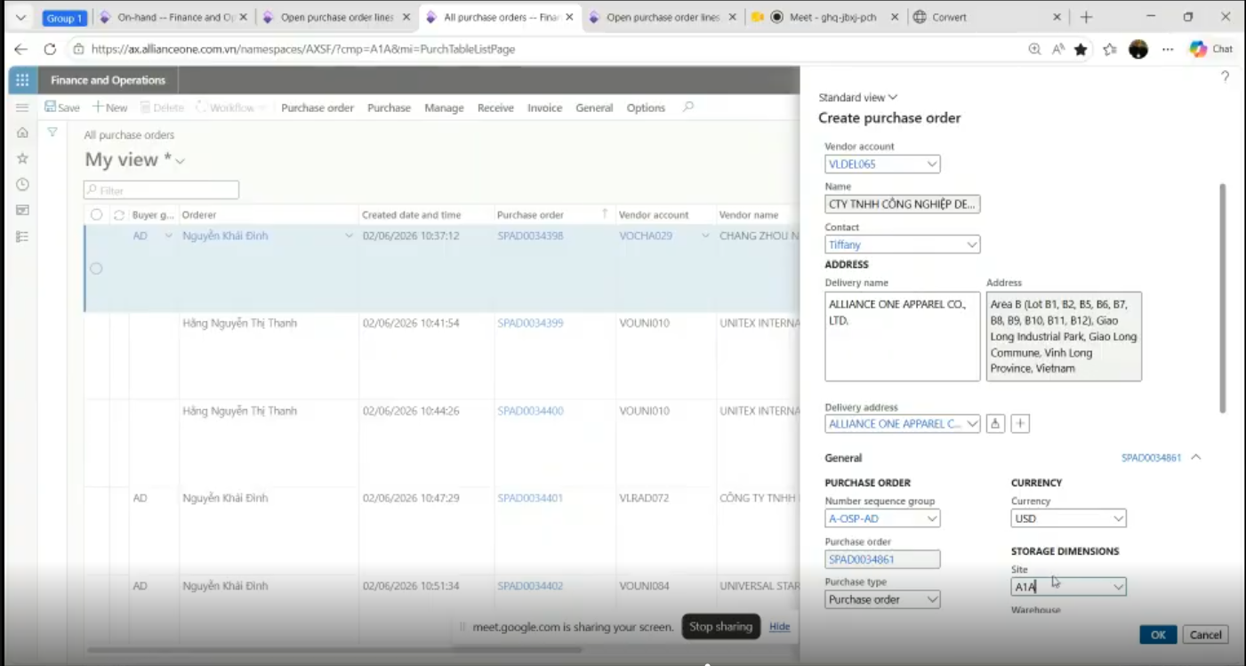Click the search magnifier in the action pane
1246x666 pixels.
[x=687, y=108]
